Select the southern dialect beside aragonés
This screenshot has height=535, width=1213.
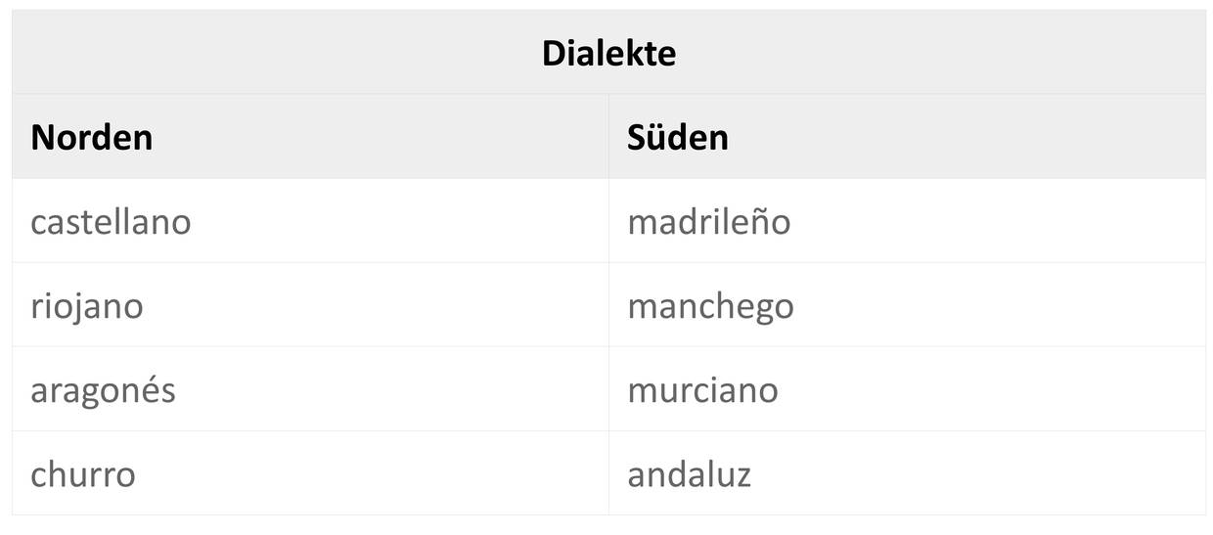click(702, 390)
